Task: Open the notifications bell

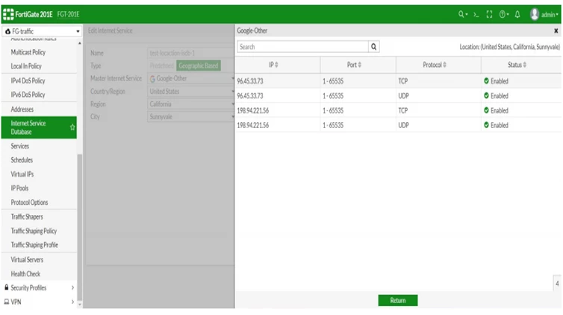Action: coord(517,14)
